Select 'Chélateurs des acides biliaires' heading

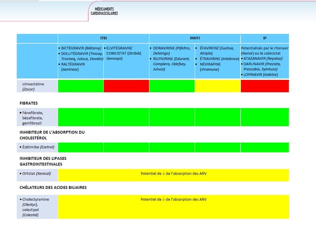click(x=53, y=188)
